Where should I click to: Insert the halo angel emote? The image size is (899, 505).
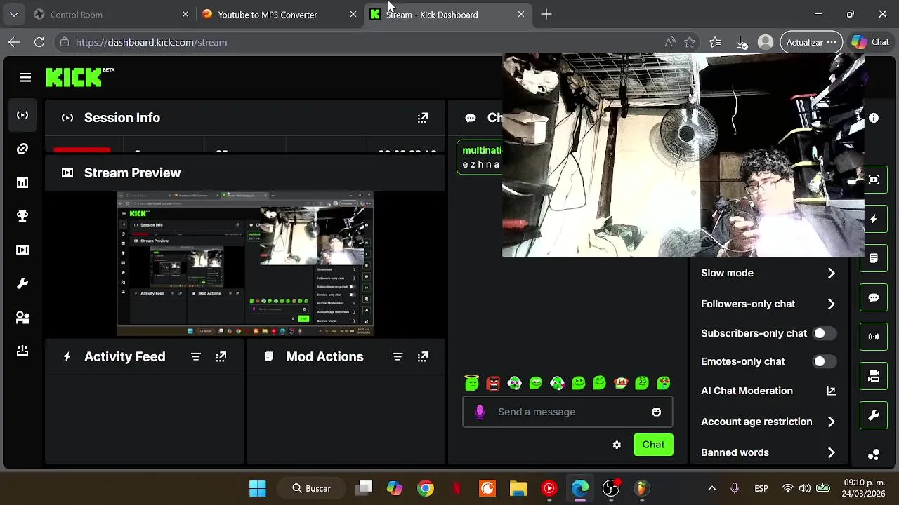point(472,383)
